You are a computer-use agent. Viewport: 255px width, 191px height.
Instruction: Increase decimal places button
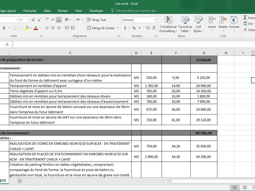click(147, 28)
